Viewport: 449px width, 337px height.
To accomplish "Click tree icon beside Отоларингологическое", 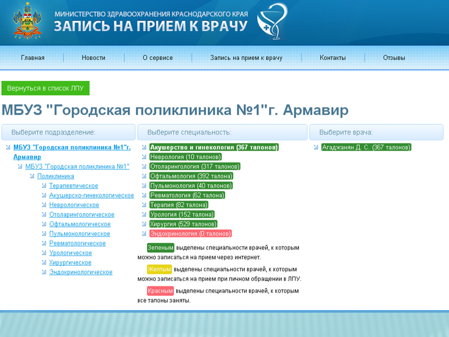I will [44, 215].
